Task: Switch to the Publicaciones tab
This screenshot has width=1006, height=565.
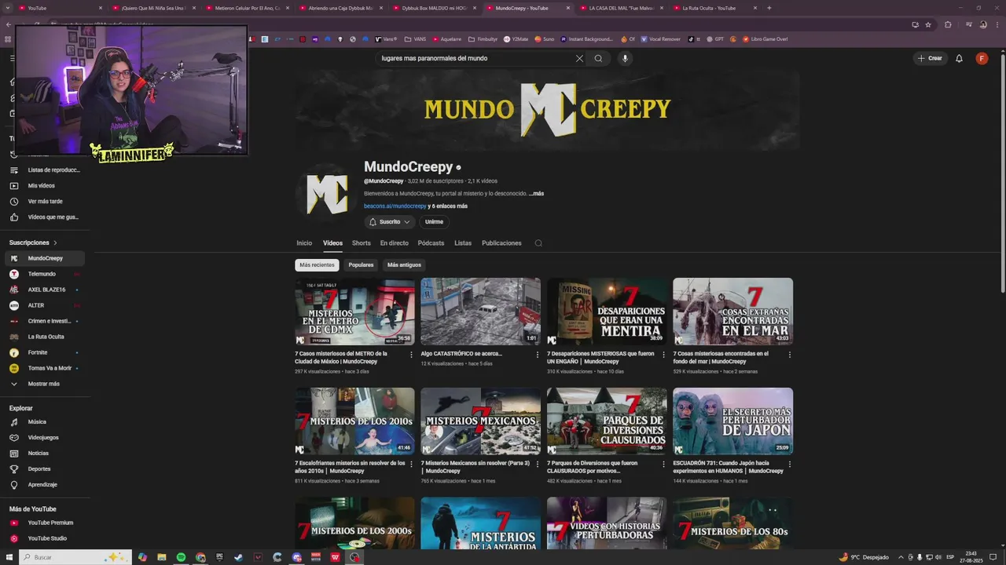Action: click(501, 243)
